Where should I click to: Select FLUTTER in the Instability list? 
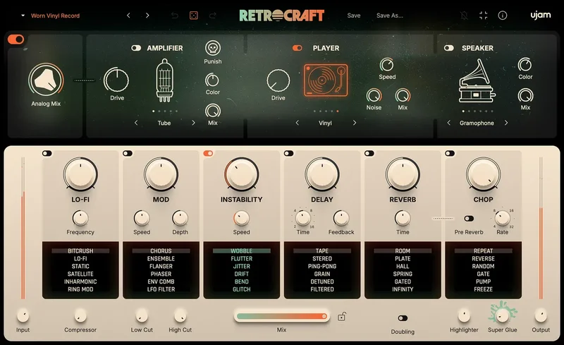(241, 258)
